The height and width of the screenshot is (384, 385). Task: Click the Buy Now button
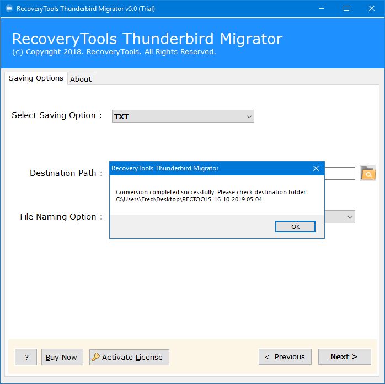(x=62, y=357)
